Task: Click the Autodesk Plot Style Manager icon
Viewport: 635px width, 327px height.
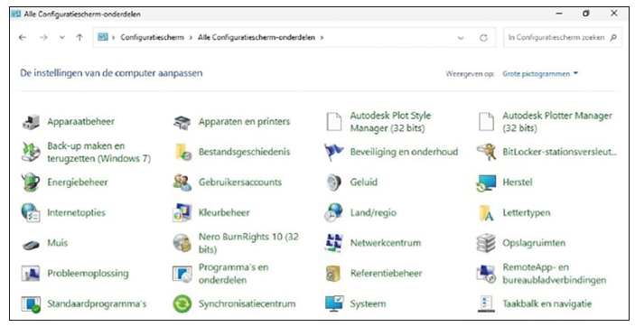Action: (333, 122)
